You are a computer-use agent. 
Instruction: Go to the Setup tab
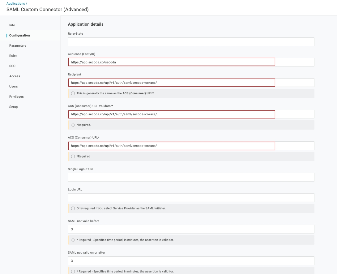coord(13,107)
